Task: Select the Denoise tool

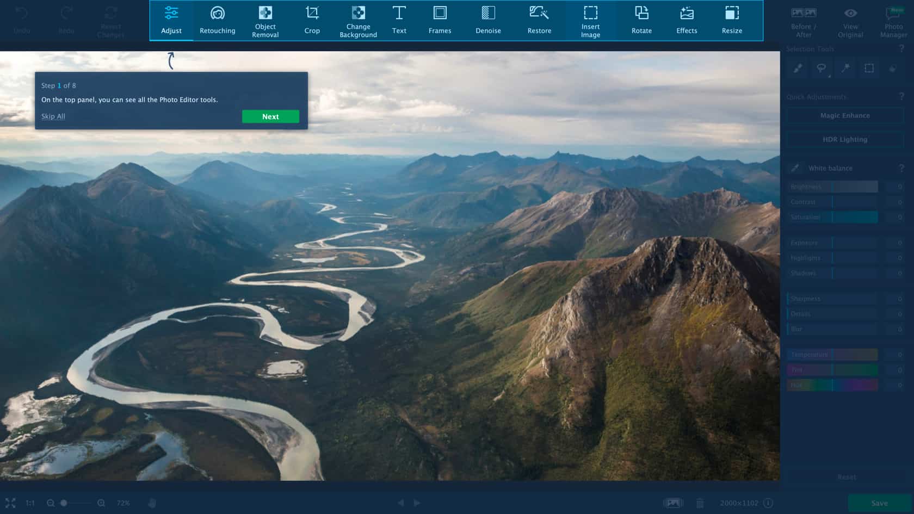Action: coord(488,21)
